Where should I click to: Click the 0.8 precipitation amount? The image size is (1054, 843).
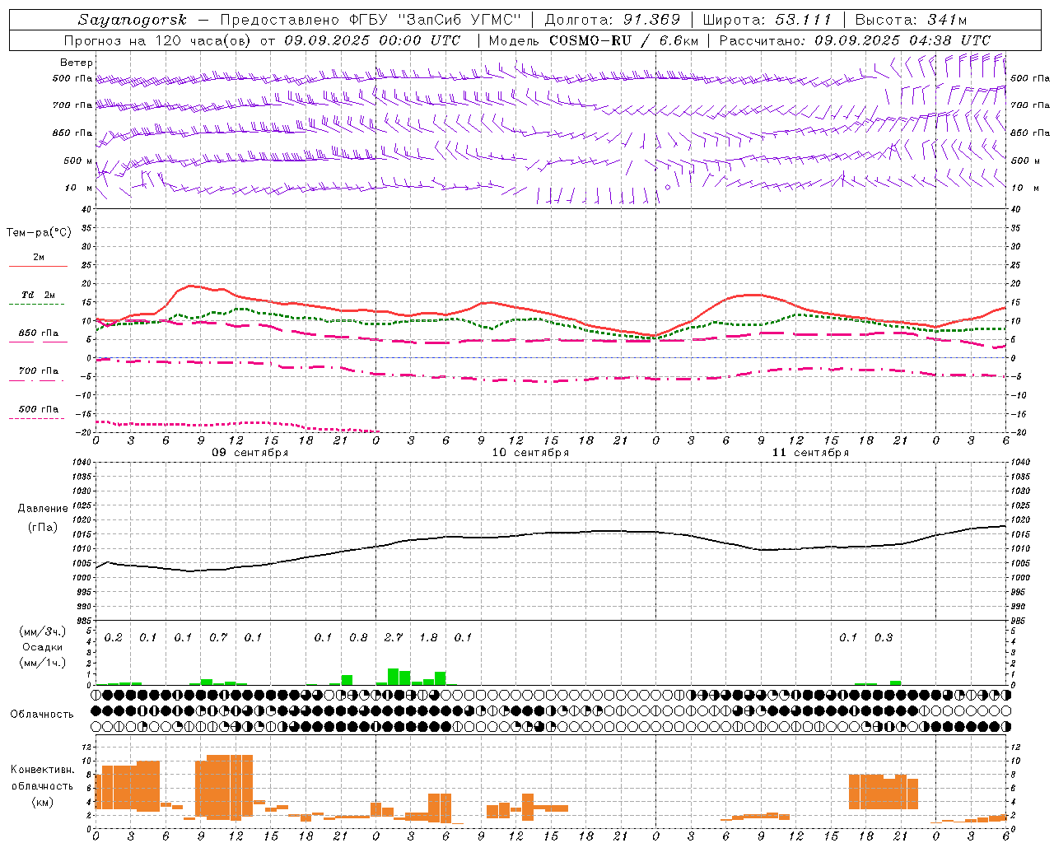tap(358, 637)
